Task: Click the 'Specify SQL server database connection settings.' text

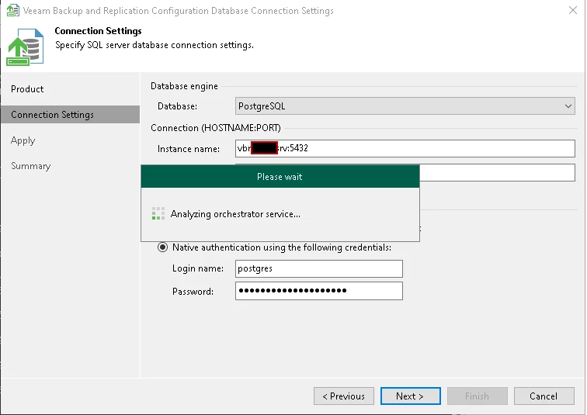Action: 155,45
